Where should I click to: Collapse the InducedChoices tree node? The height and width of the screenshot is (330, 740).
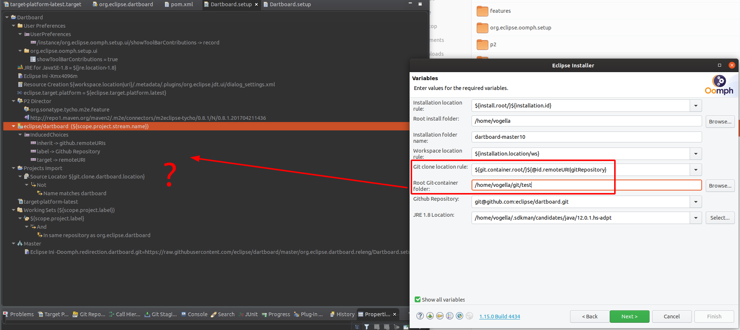pos(20,134)
